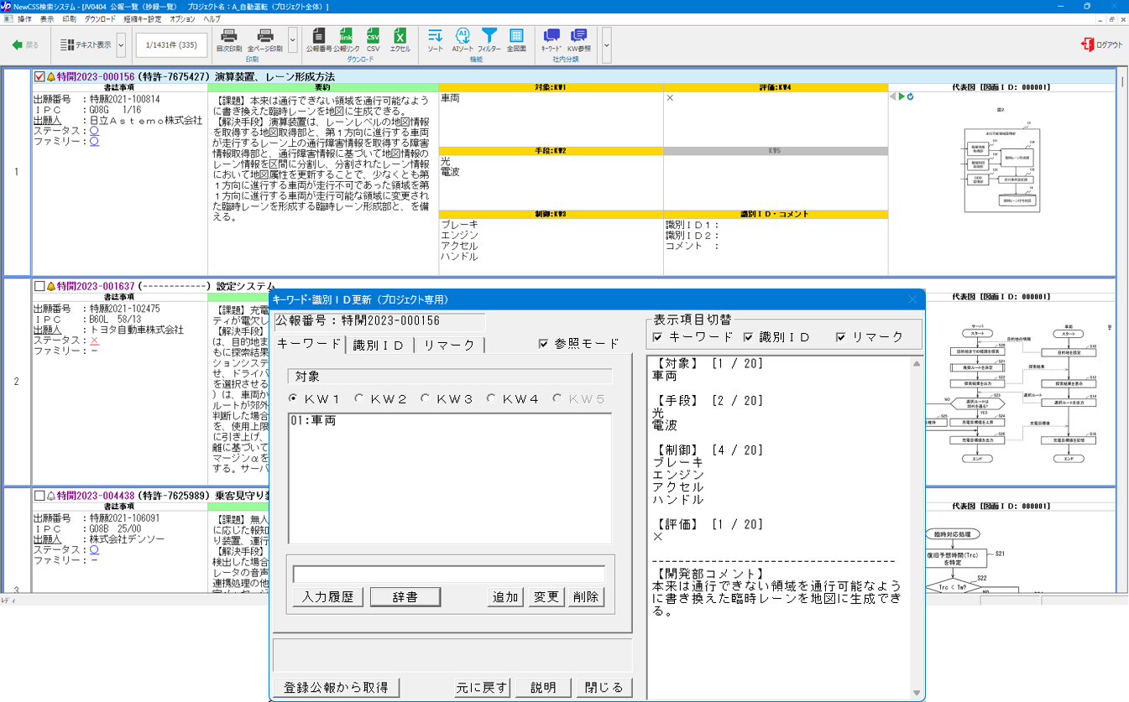Click the 変更 button

pyautogui.click(x=546, y=597)
